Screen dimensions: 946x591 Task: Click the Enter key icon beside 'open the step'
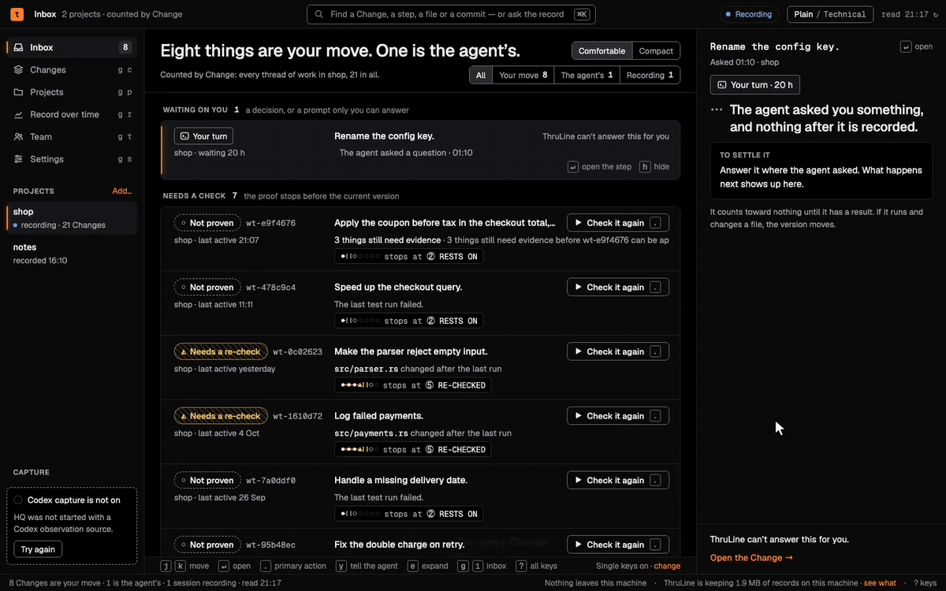(x=573, y=166)
